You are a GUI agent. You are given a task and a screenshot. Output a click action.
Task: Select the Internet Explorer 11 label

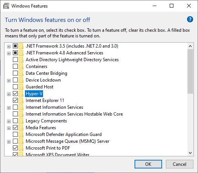click(x=45, y=100)
